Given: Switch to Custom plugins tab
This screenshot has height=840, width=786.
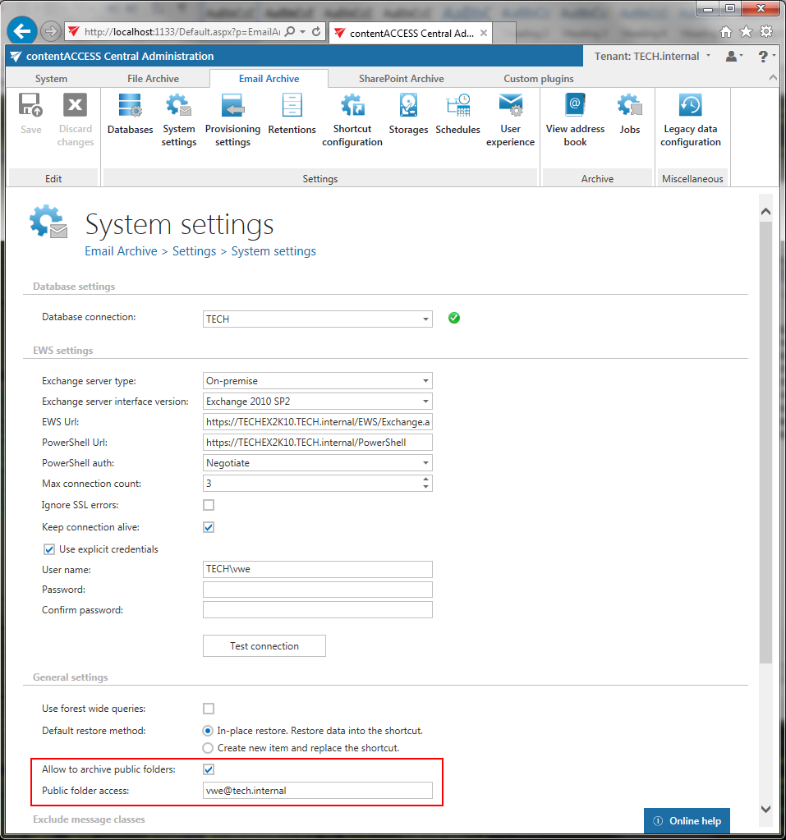Looking at the screenshot, I should (x=539, y=79).
